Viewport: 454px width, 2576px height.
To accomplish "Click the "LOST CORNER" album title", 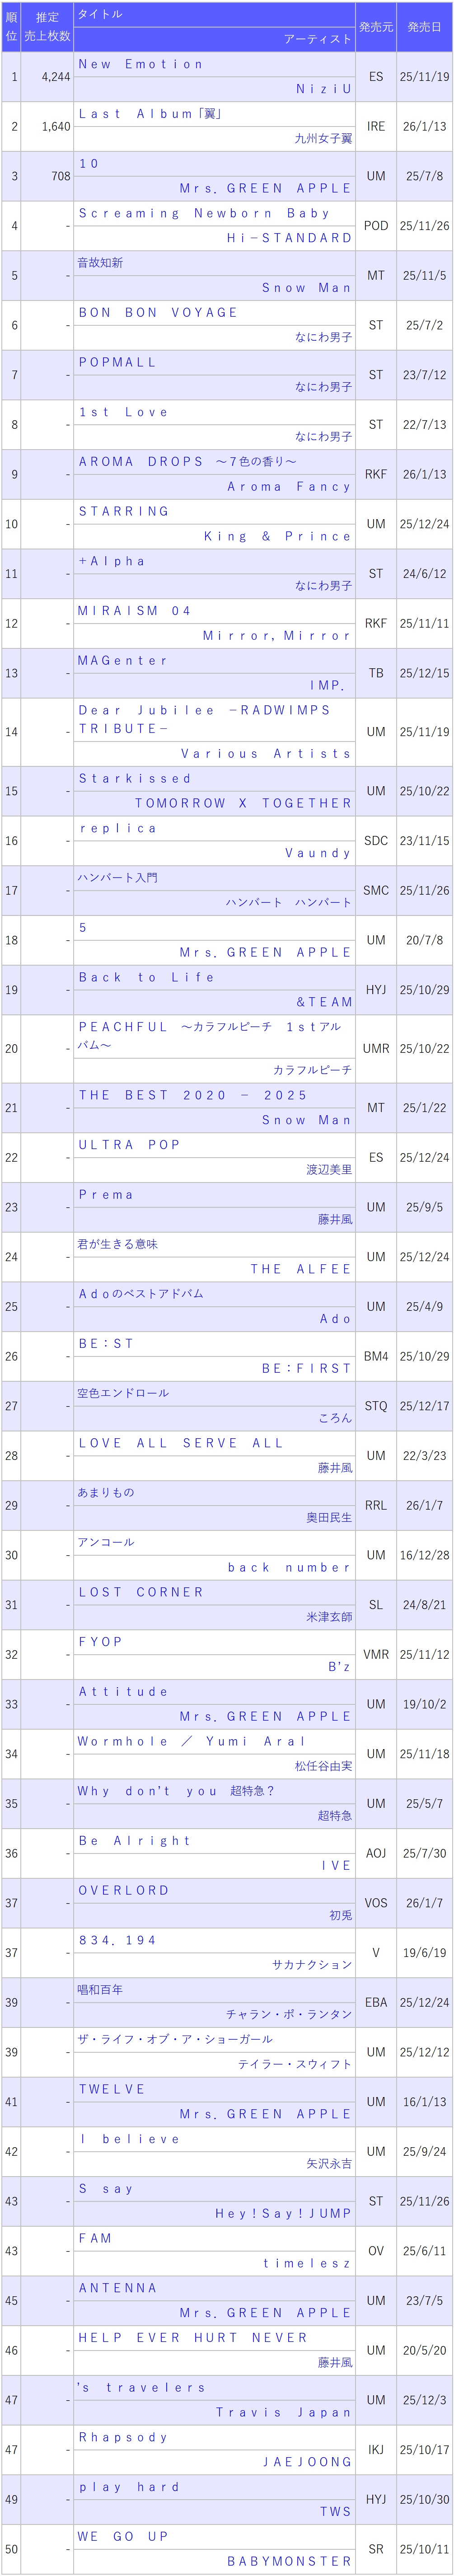I will coord(141,1592).
